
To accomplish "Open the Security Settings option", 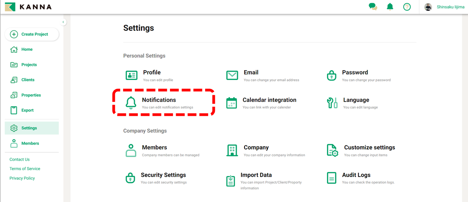I will [x=163, y=175].
